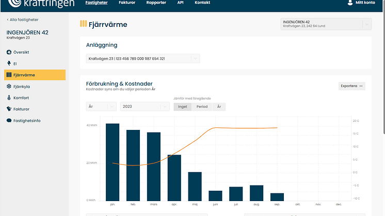
Task: Click the feb. consumption bar
Action: (x=133, y=165)
